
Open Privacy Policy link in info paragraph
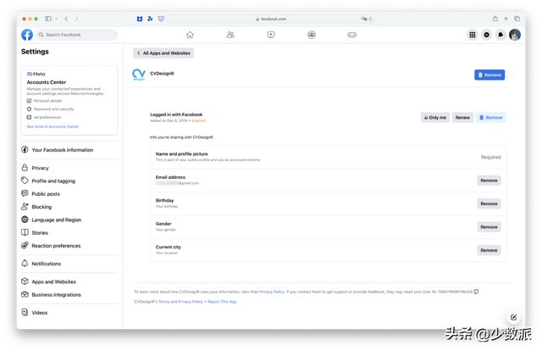click(x=272, y=292)
